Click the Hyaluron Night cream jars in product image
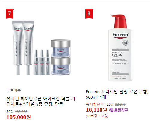Image resolution: width=150 pixels, height=121 pixels. coord(61,57)
